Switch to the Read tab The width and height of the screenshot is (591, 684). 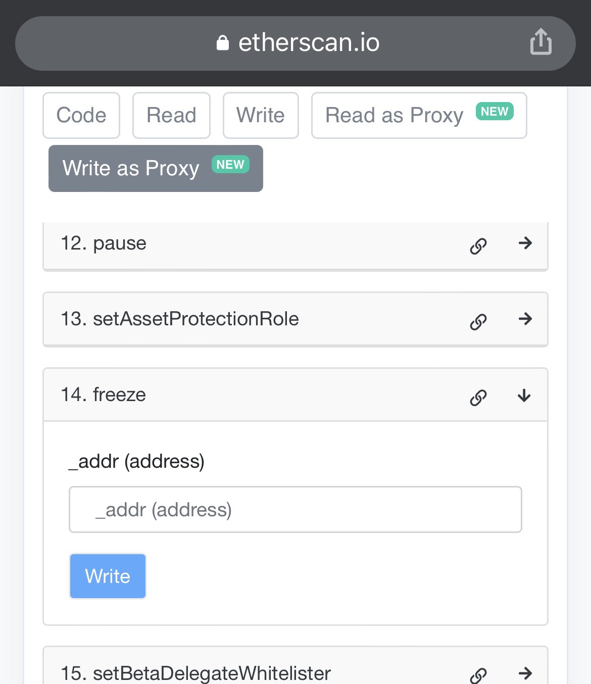click(x=171, y=115)
